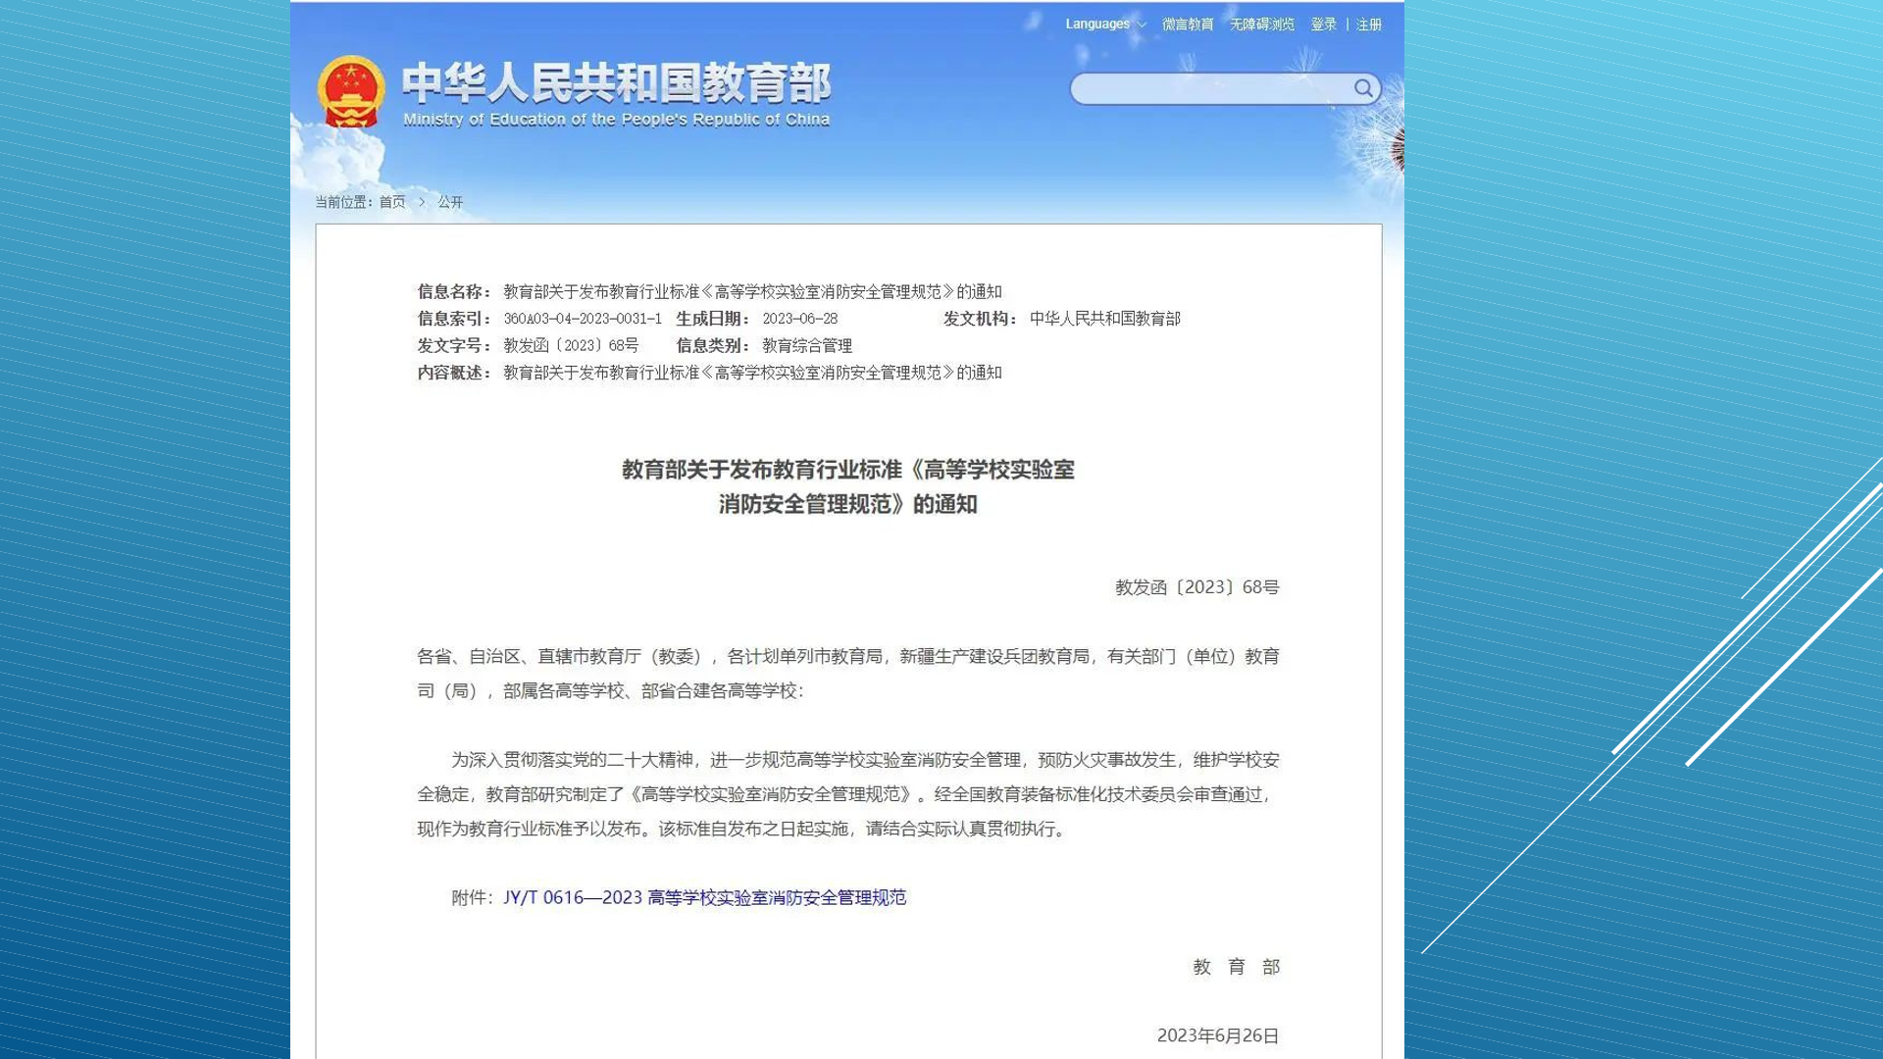Screen dimensions: 1883x1059
Task: Open the Languages dropdown
Action: (1105, 25)
